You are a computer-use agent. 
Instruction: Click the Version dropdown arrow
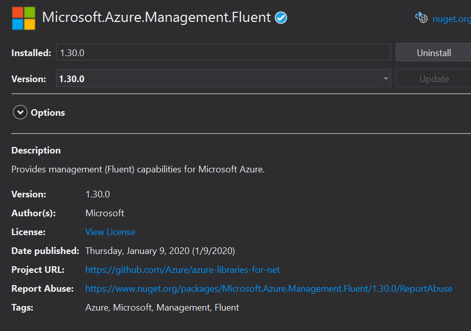click(x=385, y=79)
